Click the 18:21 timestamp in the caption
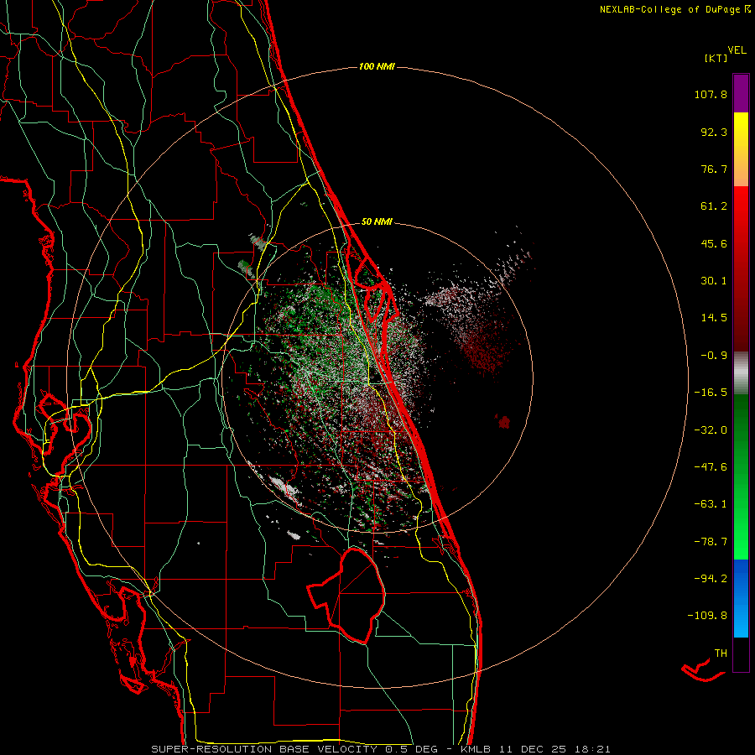 coord(594,749)
